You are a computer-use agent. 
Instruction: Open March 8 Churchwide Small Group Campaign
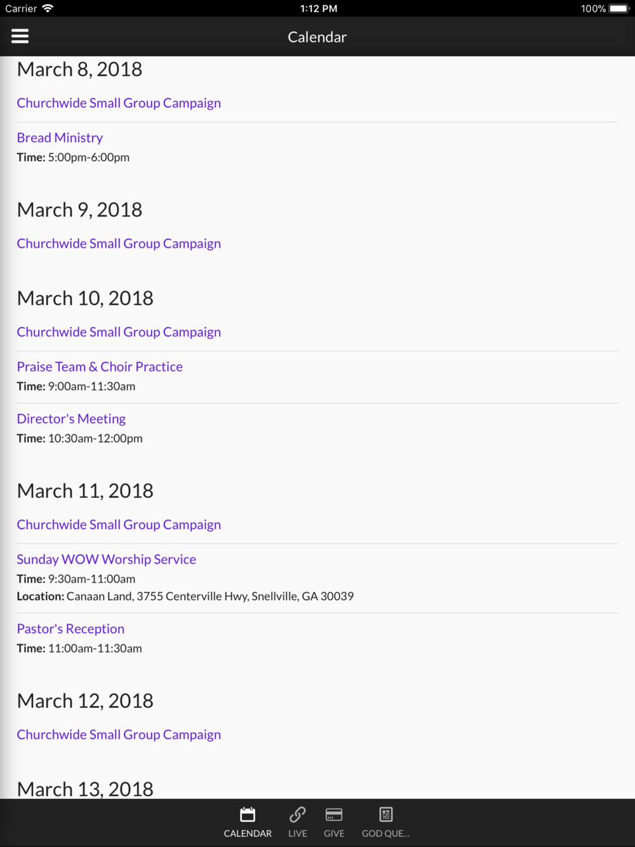[119, 103]
